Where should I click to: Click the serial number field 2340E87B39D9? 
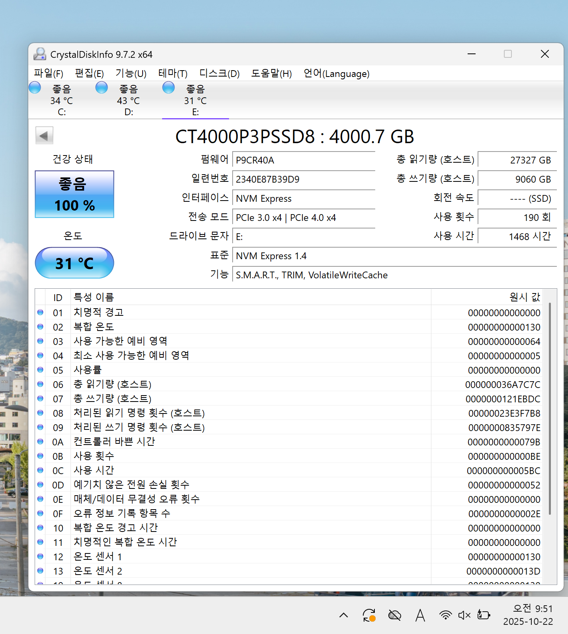304,179
